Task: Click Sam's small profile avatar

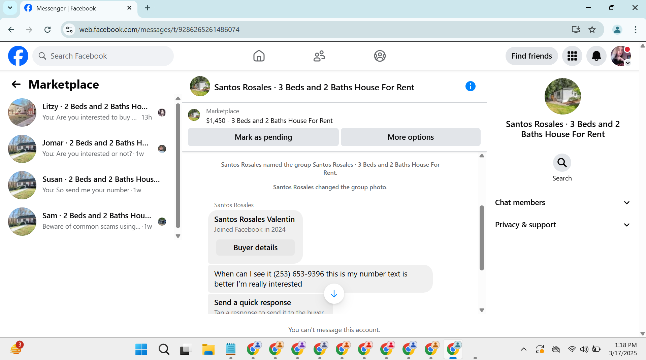Action: tap(162, 222)
